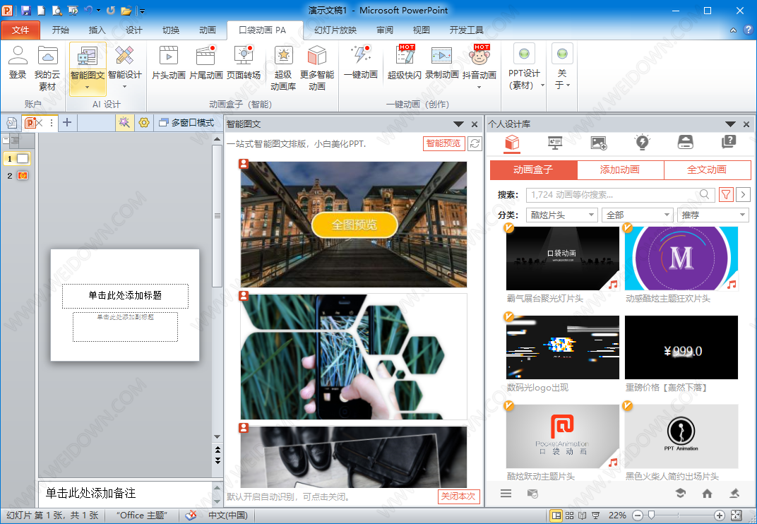
Task: Click the cloud drive icon in 个人设计库
Action: (686, 143)
